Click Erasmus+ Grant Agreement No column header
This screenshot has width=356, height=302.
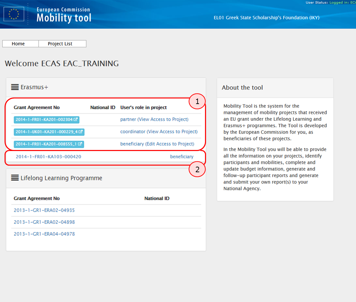(x=37, y=108)
